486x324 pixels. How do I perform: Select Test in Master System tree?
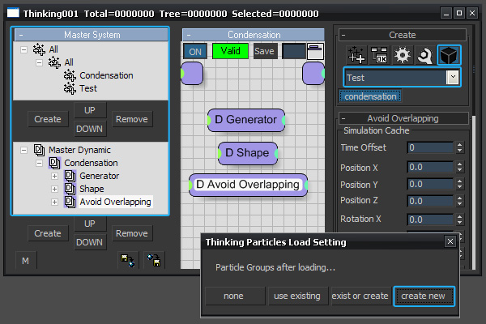tap(88, 88)
